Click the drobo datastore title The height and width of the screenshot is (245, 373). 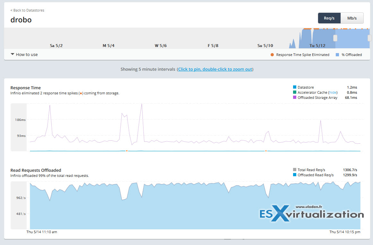pyautogui.click(x=21, y=20)
